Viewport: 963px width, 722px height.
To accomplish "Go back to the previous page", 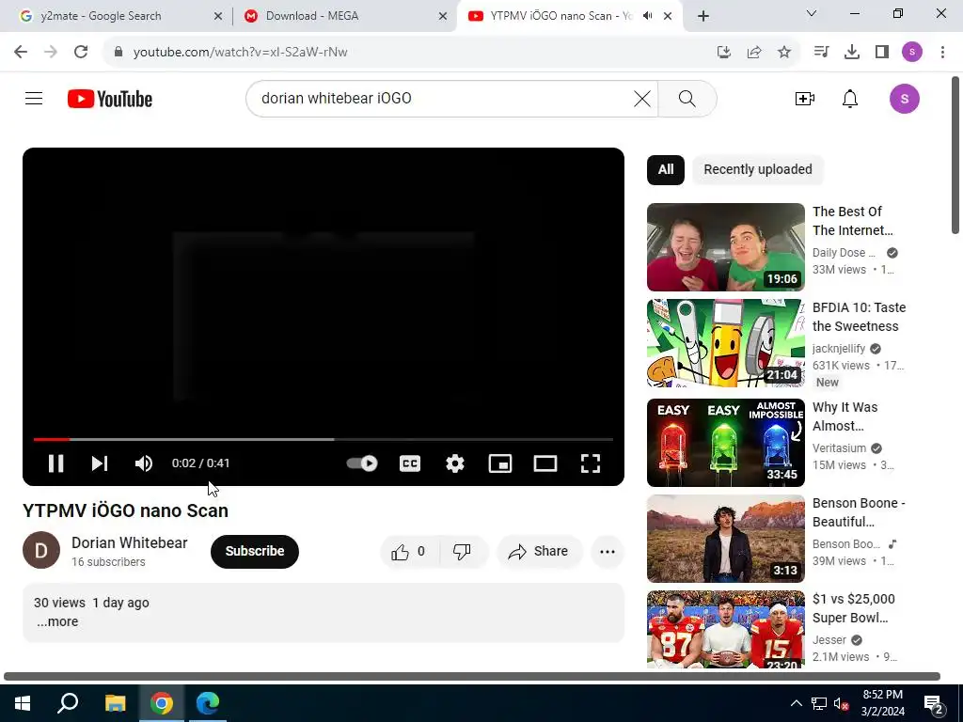I will click(21, 52).
